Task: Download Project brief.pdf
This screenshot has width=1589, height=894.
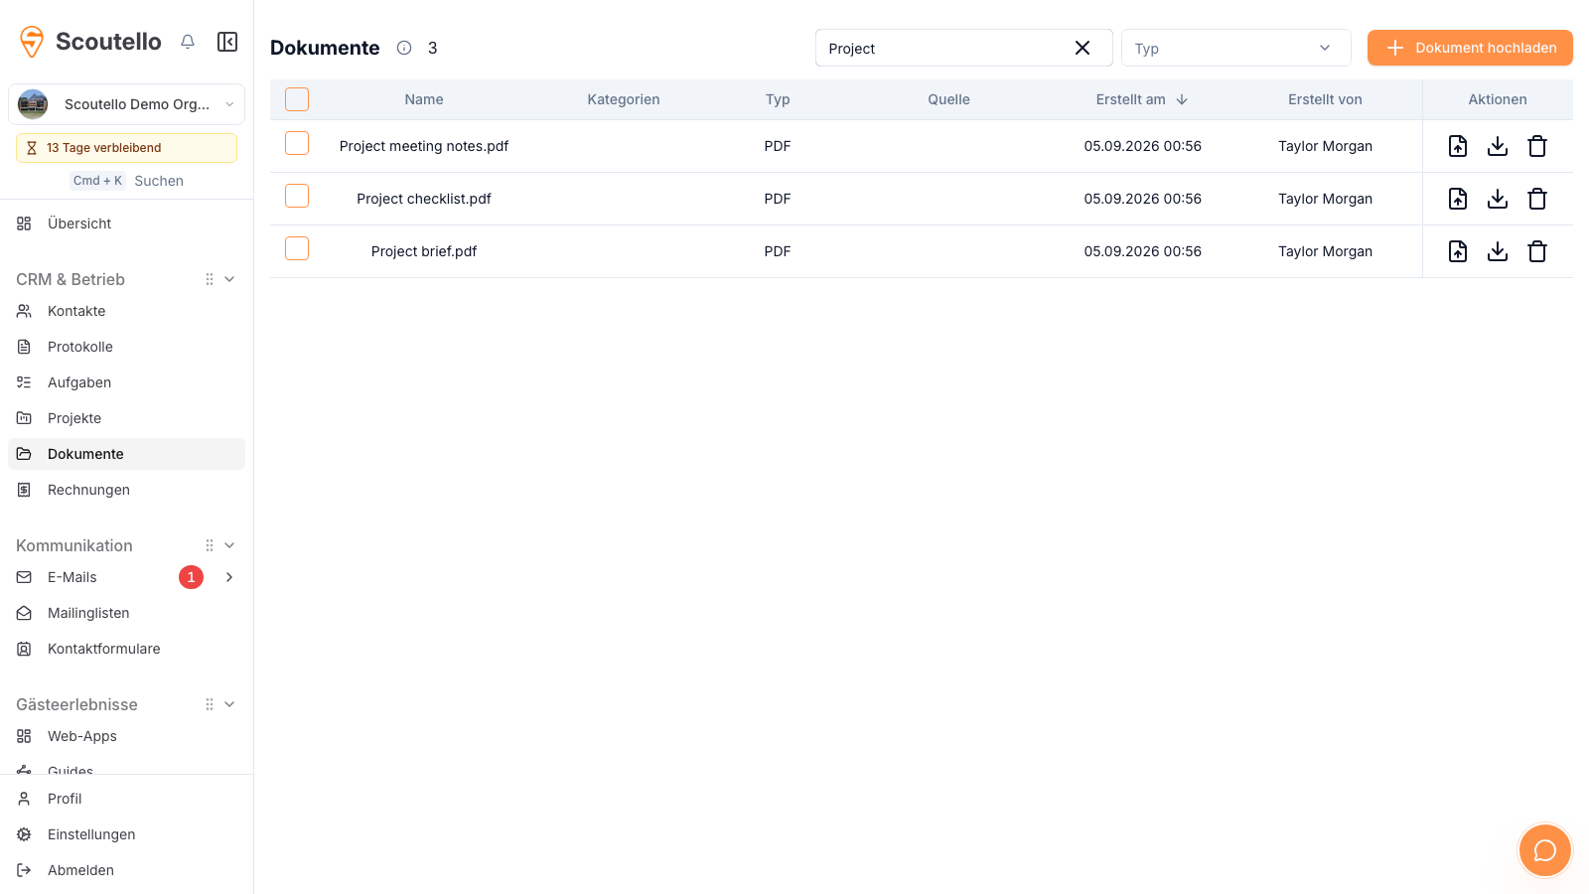Action: (1498, 251)
